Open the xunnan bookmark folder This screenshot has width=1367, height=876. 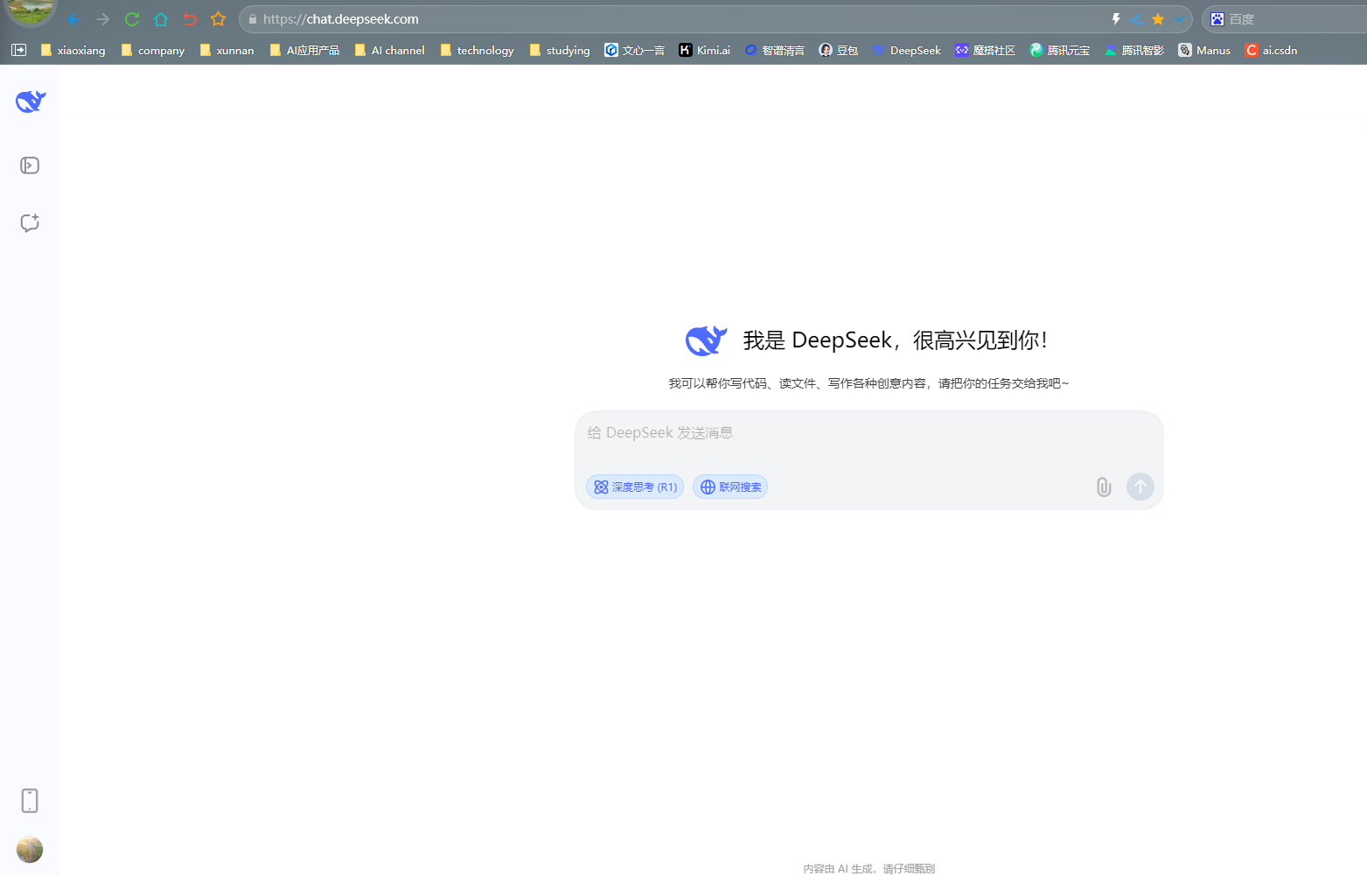click(x=227, y=51)
